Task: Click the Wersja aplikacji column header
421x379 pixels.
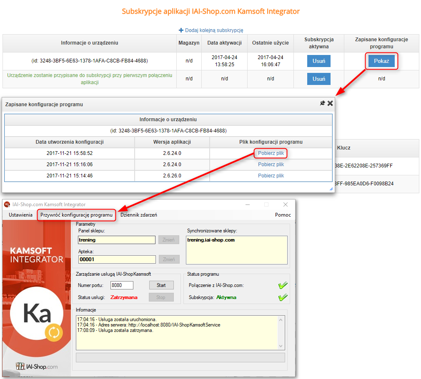Action: point(172,142)
